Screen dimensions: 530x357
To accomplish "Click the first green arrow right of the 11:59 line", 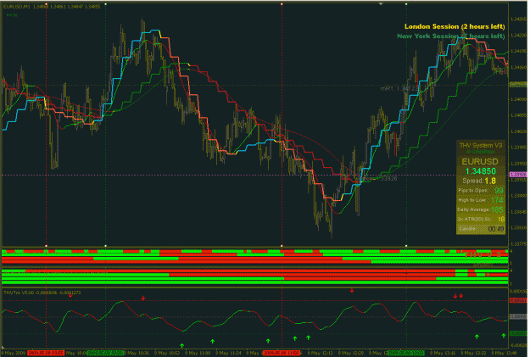I will (295, 338).
